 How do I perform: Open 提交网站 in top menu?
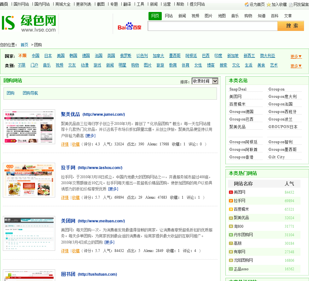(197, 4)
